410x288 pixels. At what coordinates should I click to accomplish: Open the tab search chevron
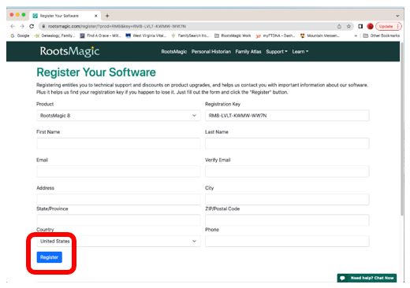(x=397, y=16)
